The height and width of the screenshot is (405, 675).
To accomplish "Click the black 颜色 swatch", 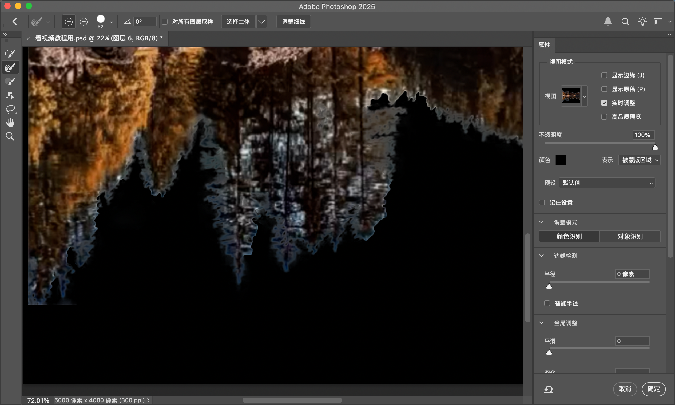I will tap(561, 160).
